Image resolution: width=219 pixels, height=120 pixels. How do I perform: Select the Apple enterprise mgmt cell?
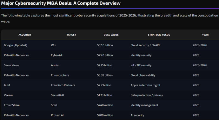[145, 85]
